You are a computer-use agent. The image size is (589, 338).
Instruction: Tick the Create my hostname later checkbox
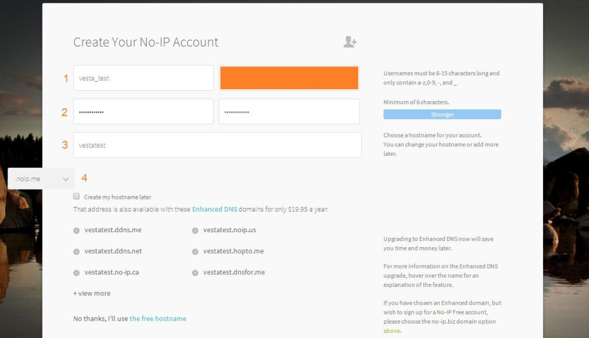[x=77, y=197]
